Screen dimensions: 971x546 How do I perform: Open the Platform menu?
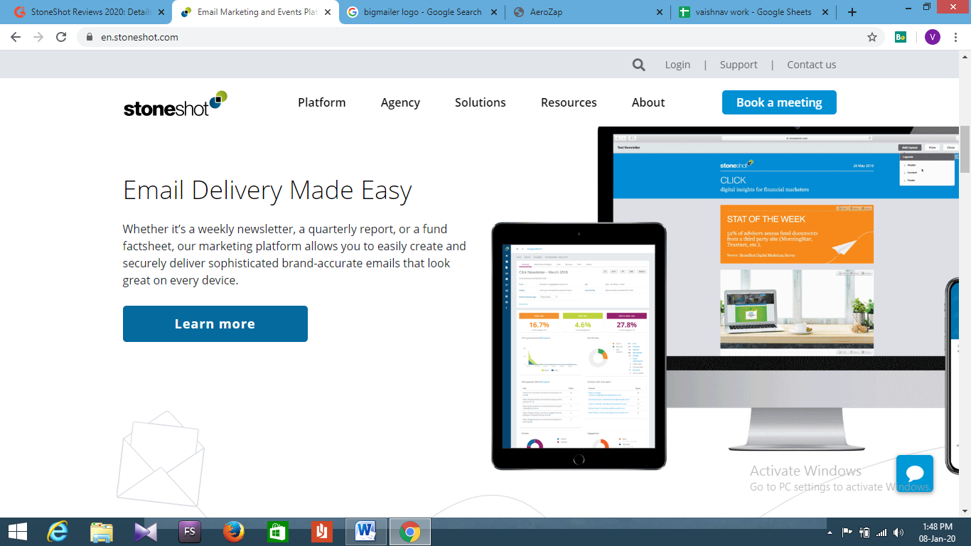[322, 102]
